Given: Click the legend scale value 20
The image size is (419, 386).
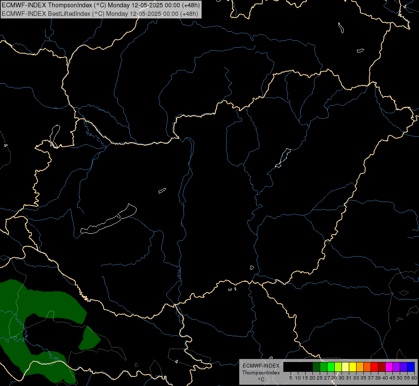Looking at the screenshot, I should (x=312, y=378).
